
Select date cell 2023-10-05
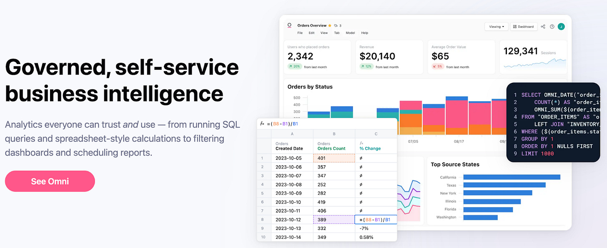[x=292, y=158]
